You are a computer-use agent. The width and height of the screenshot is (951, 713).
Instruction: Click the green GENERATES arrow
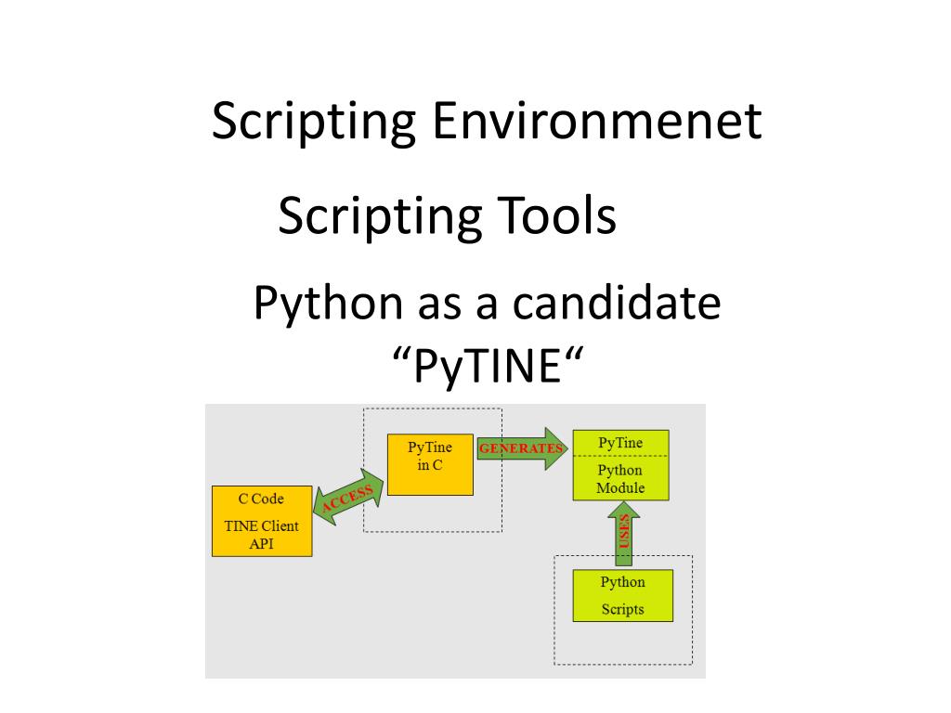click(522, 448)
